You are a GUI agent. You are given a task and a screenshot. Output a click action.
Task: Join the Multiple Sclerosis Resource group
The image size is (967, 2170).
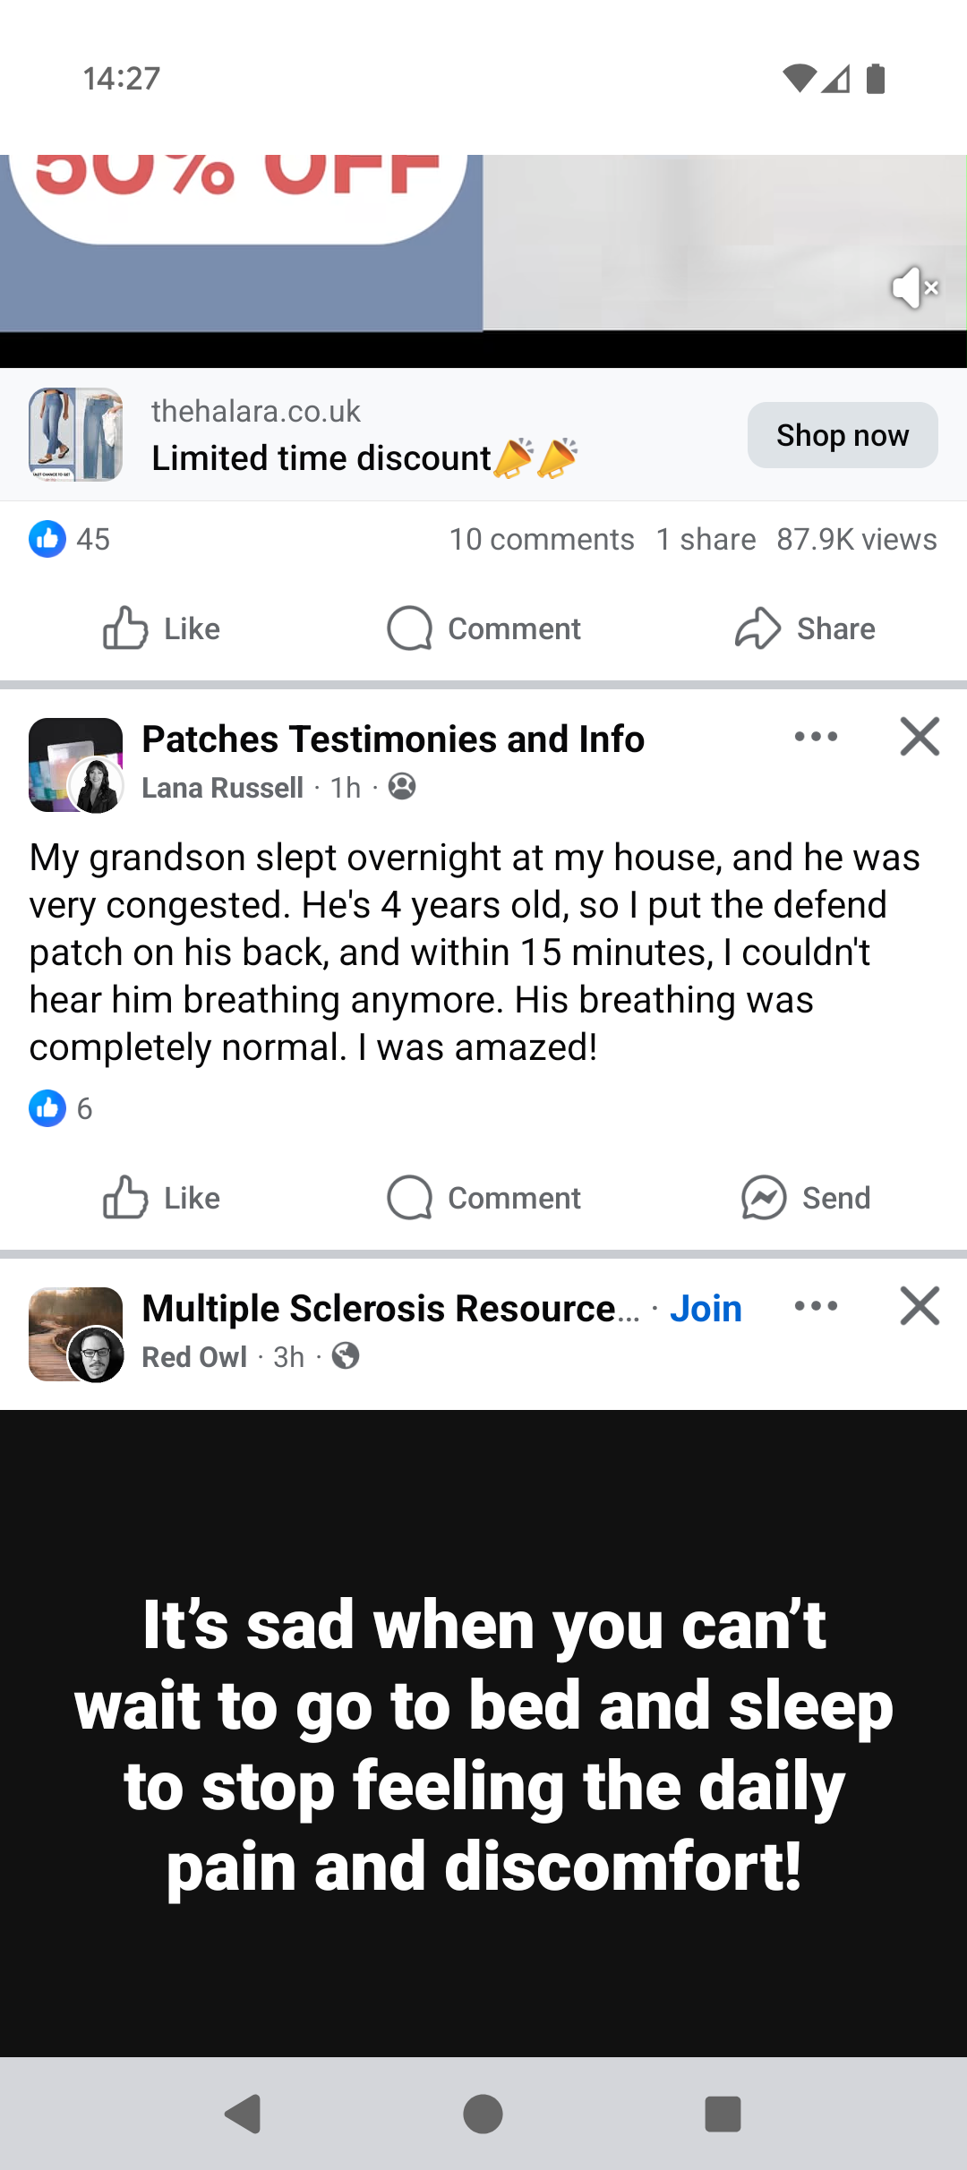(706, 1309)
